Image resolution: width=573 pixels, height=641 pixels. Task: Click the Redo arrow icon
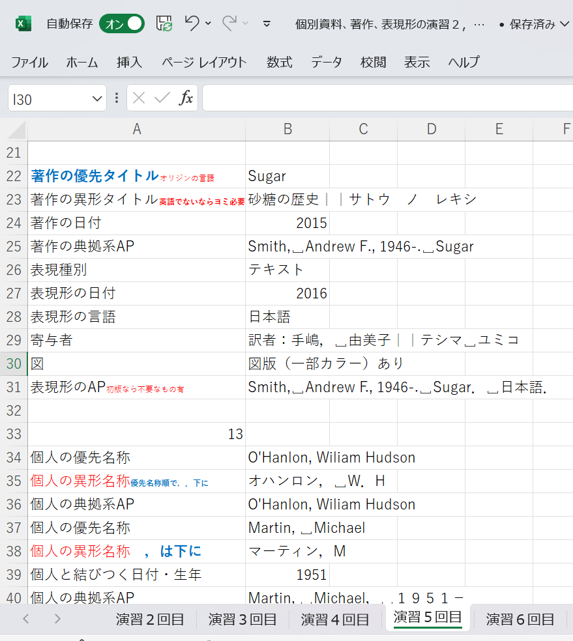point(229,23)
